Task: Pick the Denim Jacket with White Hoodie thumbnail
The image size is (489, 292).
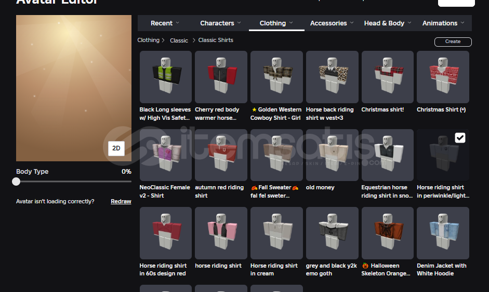Action: [443, 233]
